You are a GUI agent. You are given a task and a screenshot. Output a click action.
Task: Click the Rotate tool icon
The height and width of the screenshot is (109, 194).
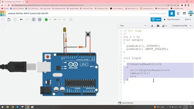[64, 19]
